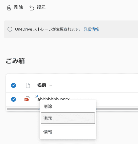Deselect the abbbbbbb.pptx row checkmark
The width and height of the screenshot is (138, 144).
[x=14, y=99]
